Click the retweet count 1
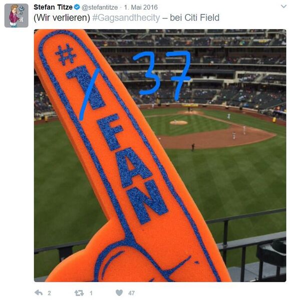Screen dimensions: 291x300 [91, 293]
